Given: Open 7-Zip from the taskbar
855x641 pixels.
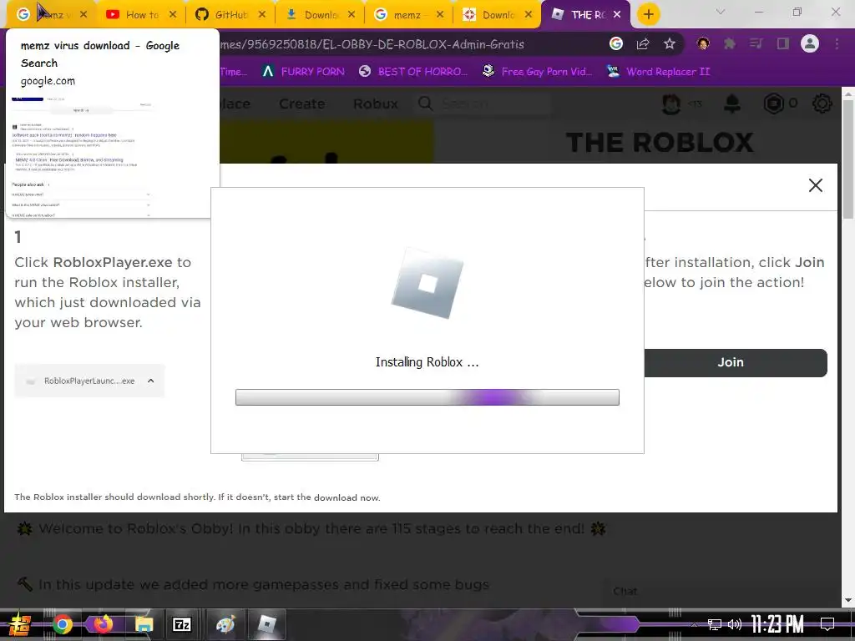Looking at the screenshot, I should pos(181,624).
